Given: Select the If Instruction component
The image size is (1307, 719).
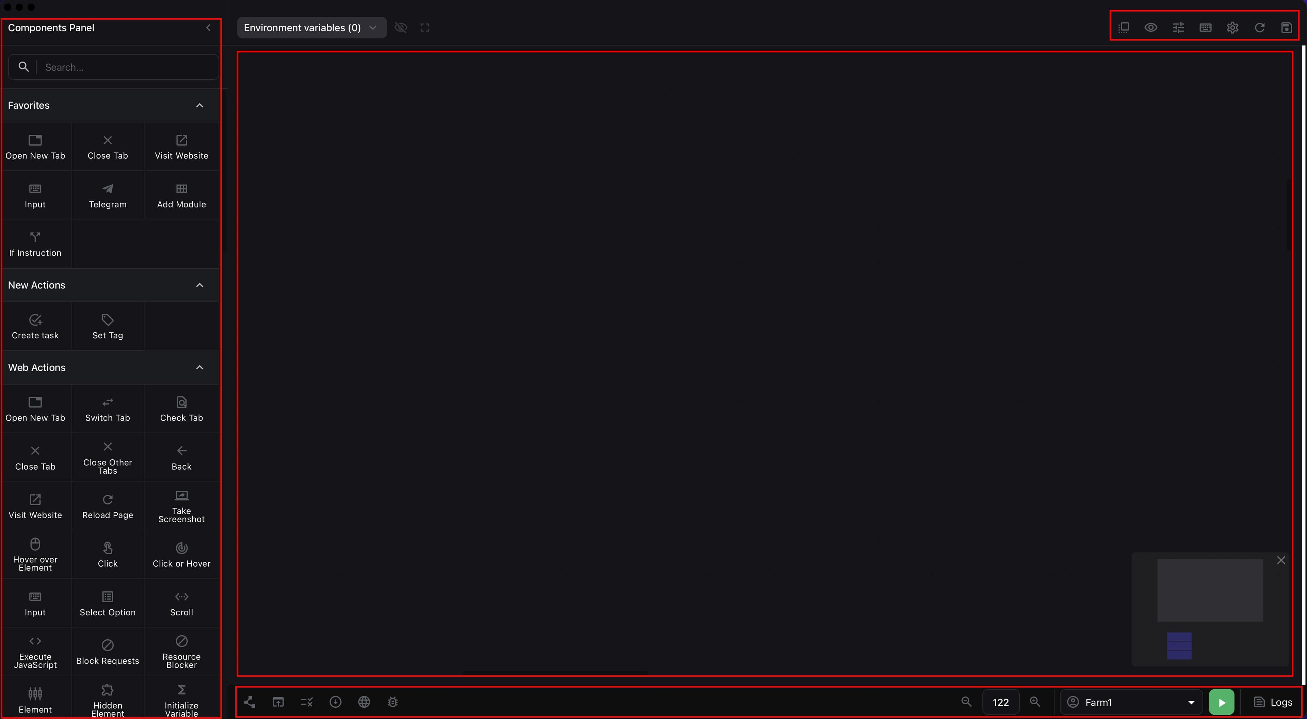Looking at the screenshot, I should pyautogui.click(x=35, y=244).
